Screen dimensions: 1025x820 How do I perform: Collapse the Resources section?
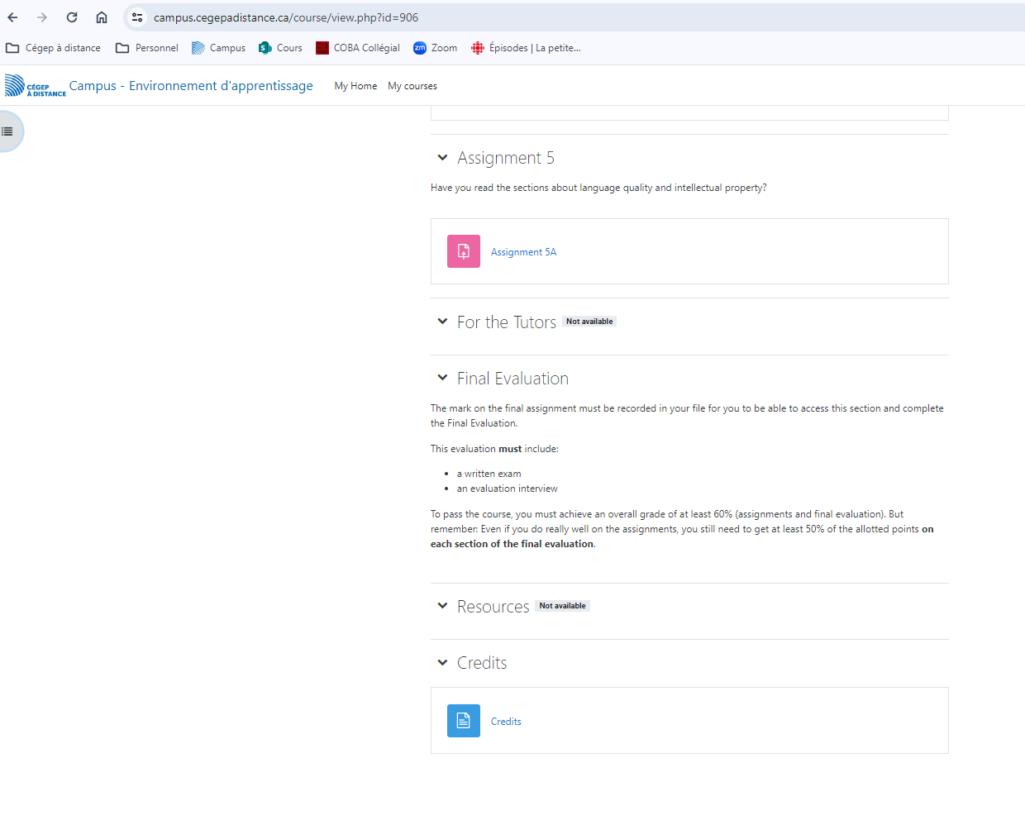pos(442,606)
